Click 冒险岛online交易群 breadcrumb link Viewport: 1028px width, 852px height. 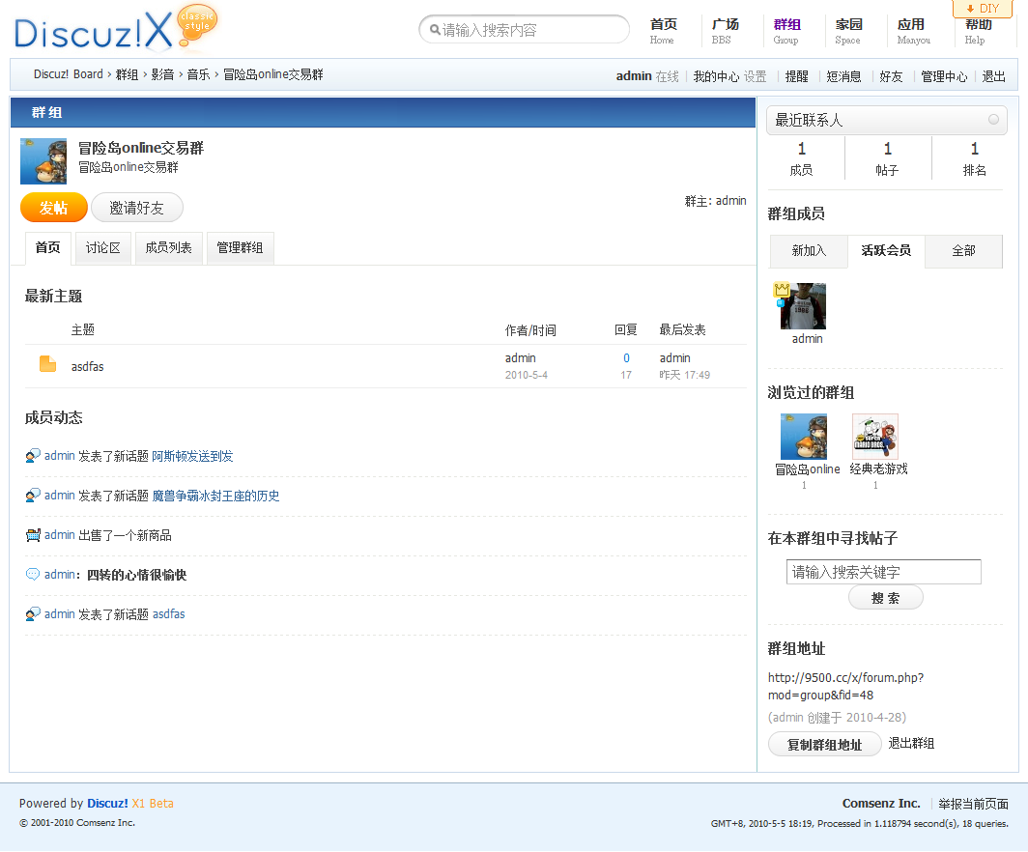tap(272, 74)
